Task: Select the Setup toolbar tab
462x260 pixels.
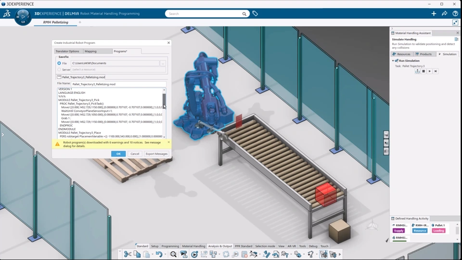Action: [x=154, y=246]
